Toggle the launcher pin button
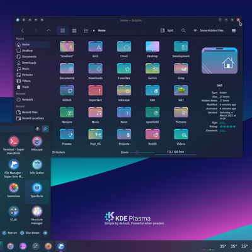This screenshot has height=252, width=252. coord(45,129)
